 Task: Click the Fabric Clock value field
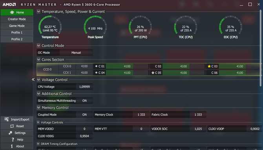tap(198, 115)
